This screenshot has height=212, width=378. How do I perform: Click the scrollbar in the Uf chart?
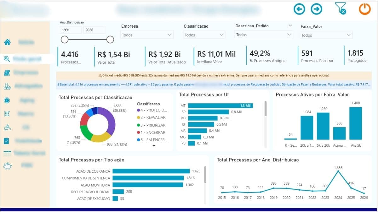[x=266, y=109]
